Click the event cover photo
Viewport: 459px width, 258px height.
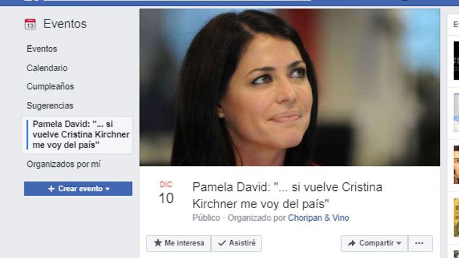click(290, 87)
